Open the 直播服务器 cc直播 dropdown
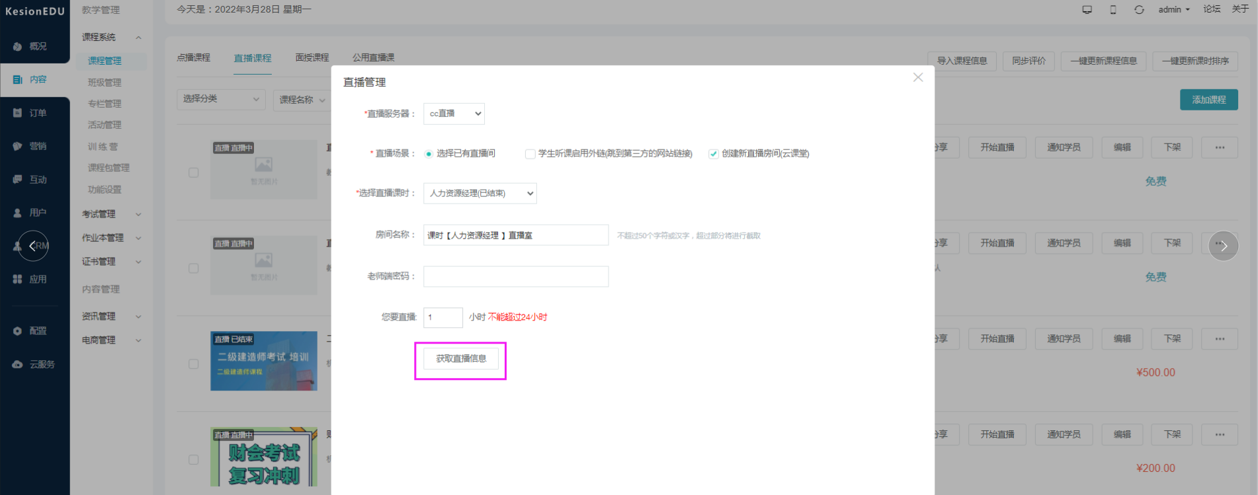1258x495 pixels. 454,114
